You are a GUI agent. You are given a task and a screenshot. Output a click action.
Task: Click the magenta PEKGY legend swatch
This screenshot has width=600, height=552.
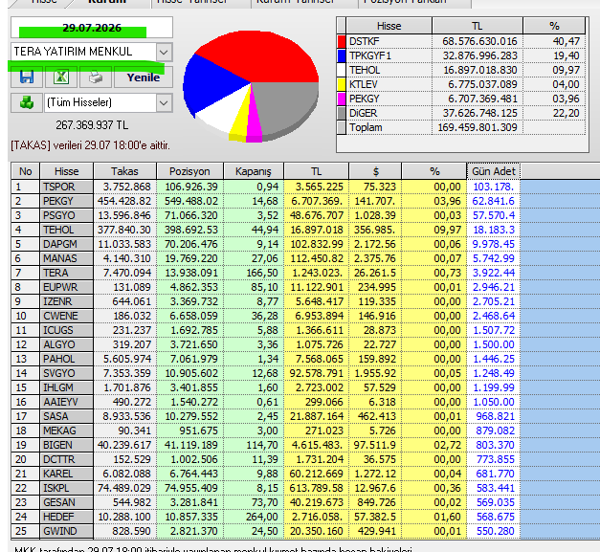pos(342,99)
